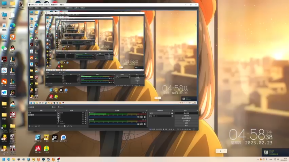Open League of Legends desktop shortcut

point(13,84)
